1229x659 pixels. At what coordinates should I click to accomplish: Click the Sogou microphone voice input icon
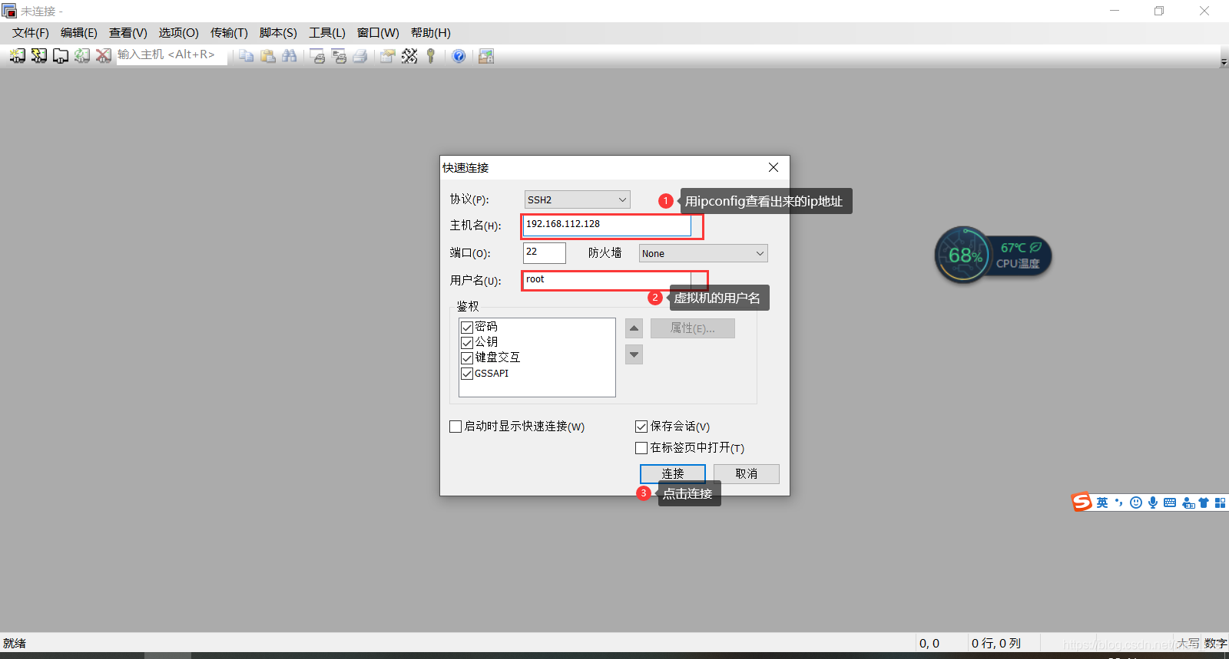[x=1153, y=502]
